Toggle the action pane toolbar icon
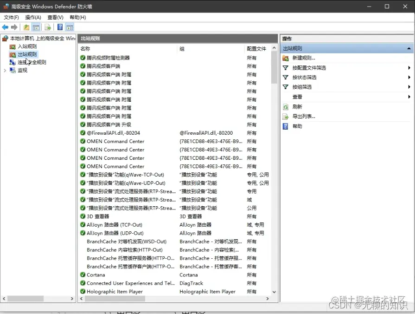 70,27
